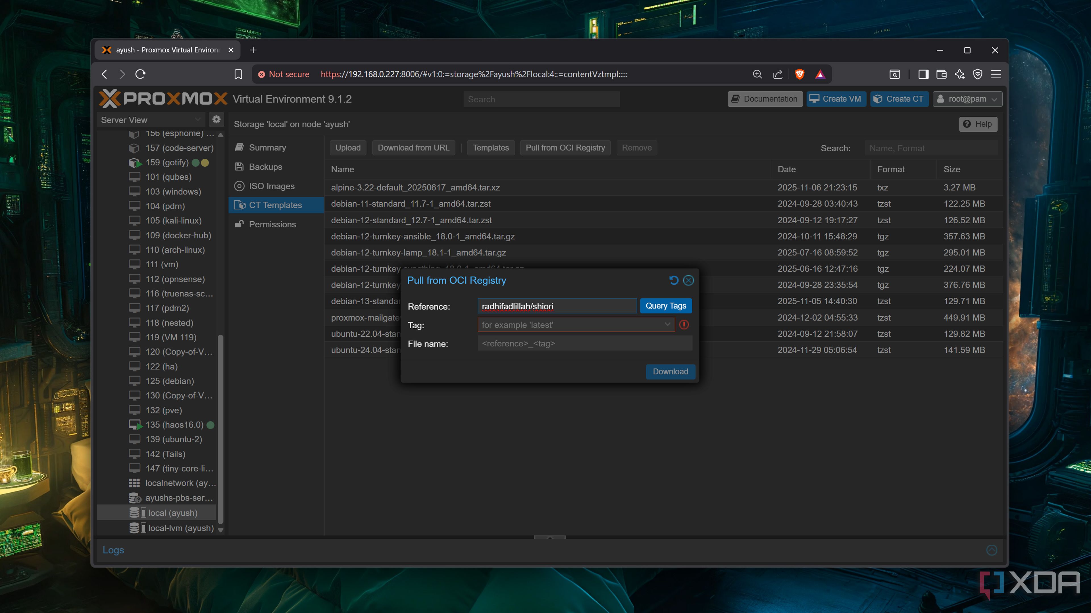
Task: Open the Brave wallet icon
Action: tap(942, 74)
